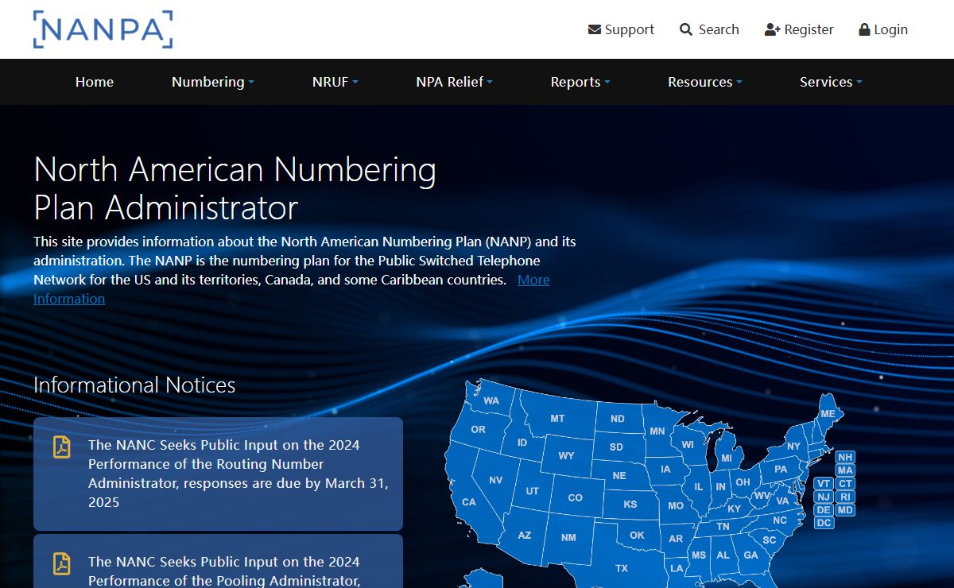
Task: Click the VT state label button
Action: pos(824,484)
